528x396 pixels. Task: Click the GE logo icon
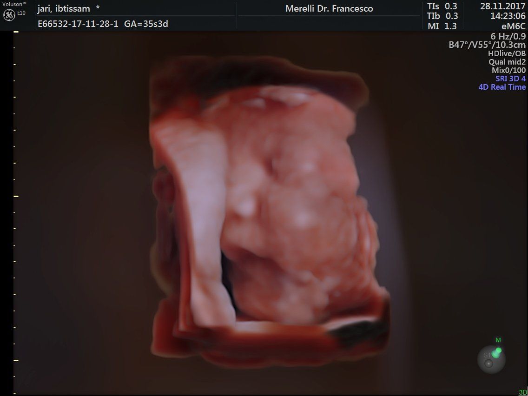click(x=9, y=15)
